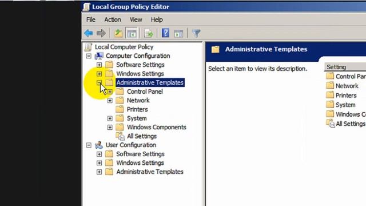Viewport: 366px width, 206px height.
Task: Expand the Control Panel tree node
Action: 110,92
